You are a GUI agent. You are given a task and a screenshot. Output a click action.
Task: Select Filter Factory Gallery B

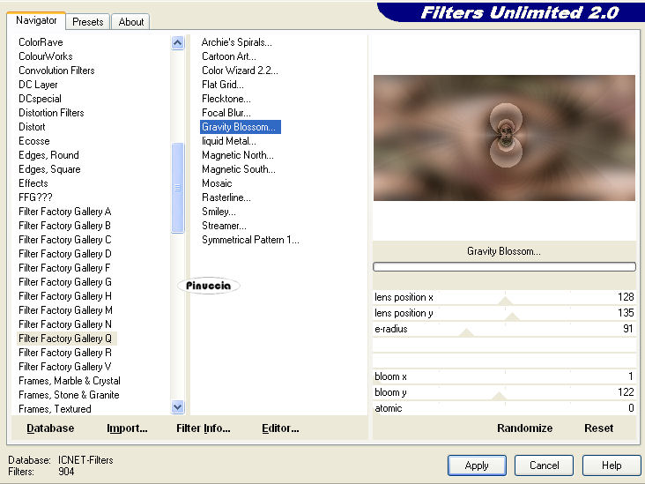click(64, 226)
